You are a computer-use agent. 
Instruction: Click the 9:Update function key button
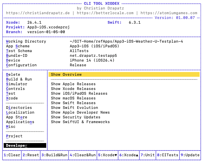point(190,155)
